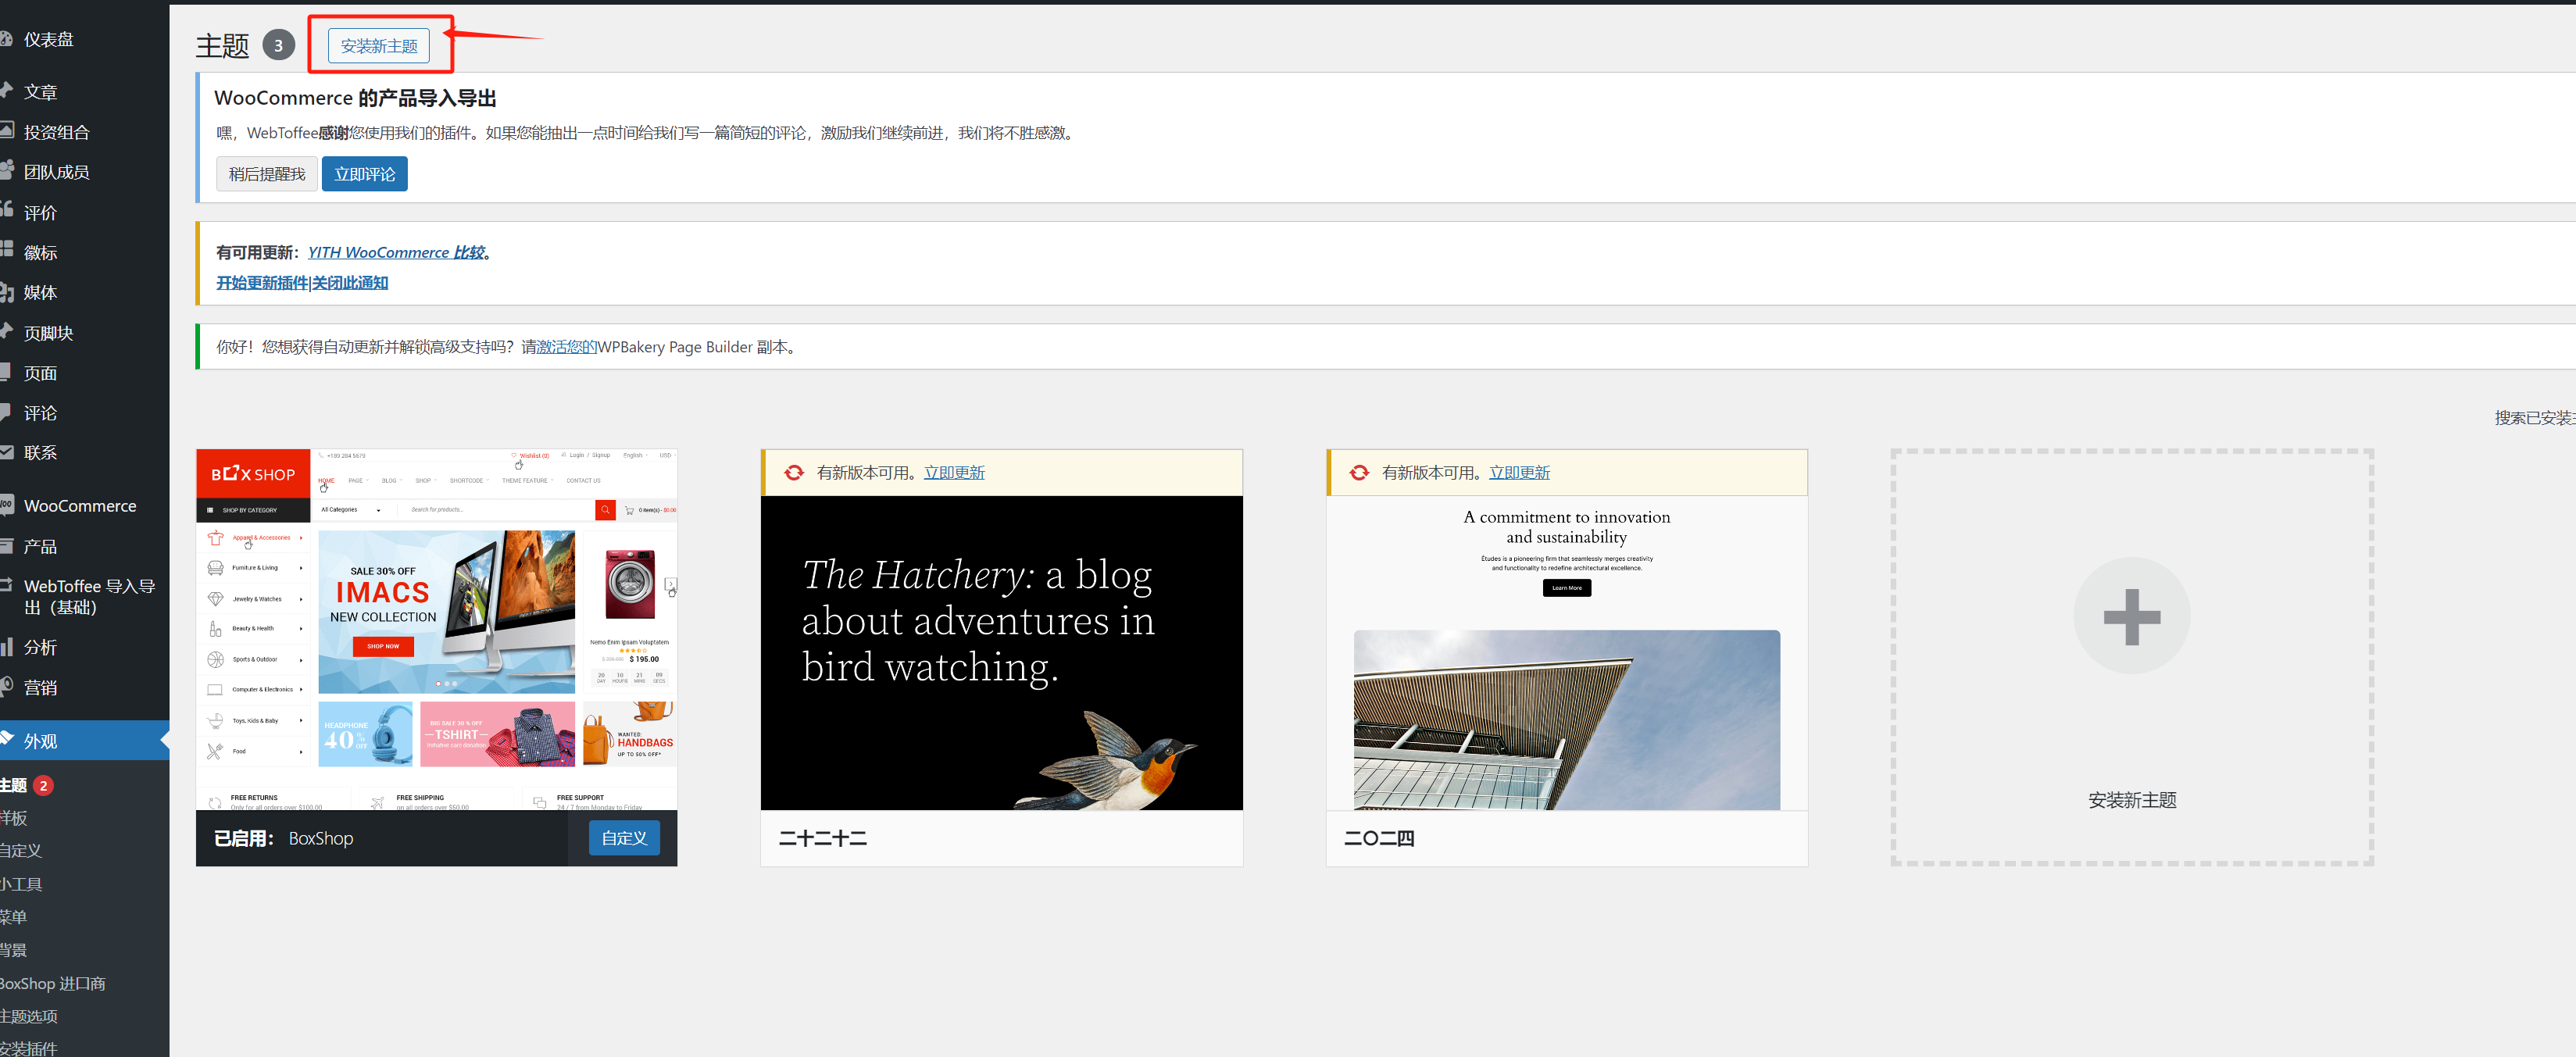Click the dashboard gauge icon in sidebar
The width and height of the screenshot is (2576, 1057).
5,39
